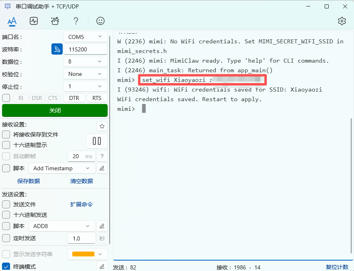The height and width of the screenshot is (271, 354).
Task: Enable 将接收保存到文件 checkbox
Action: 6,134
